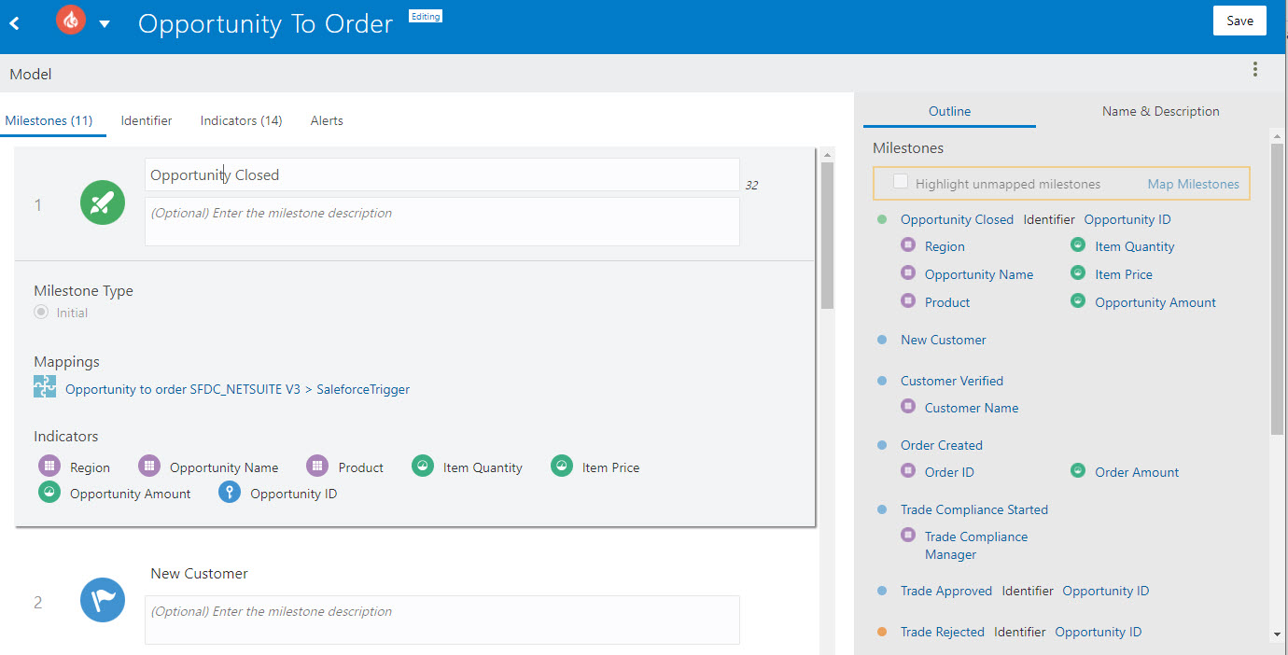Select Customer Verified in outline

[x=952, y=381]
